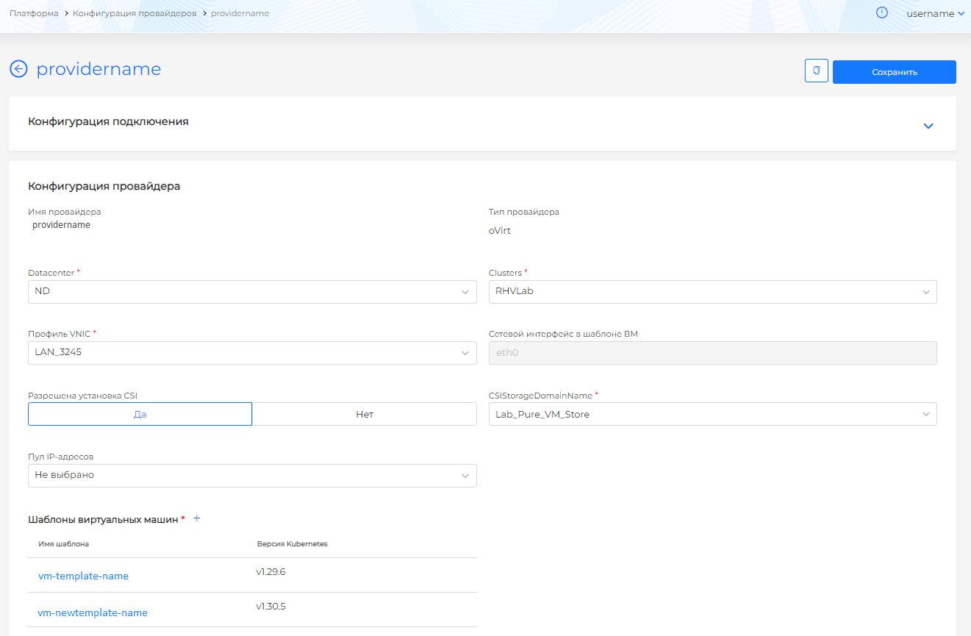
Task: Click the Имя шаблона column header
Action: coord(64,544)
